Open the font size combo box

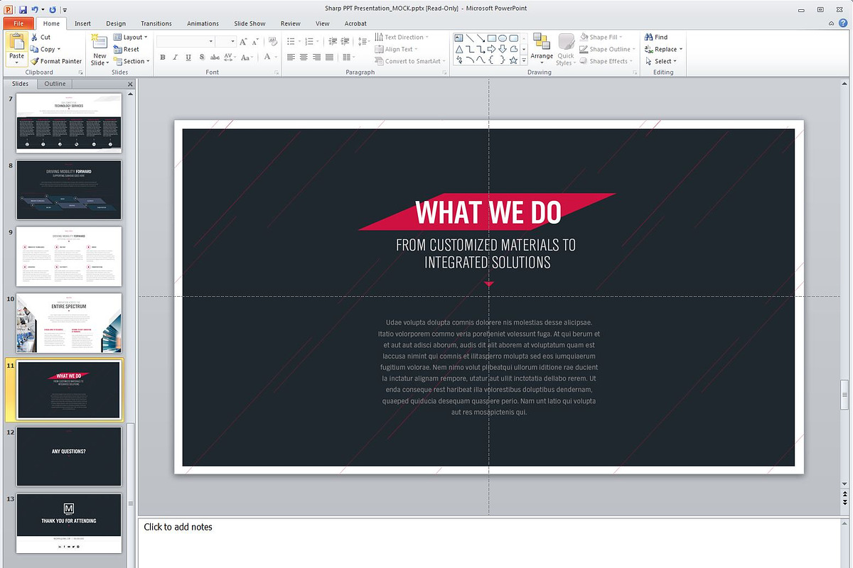coord(225,41)
